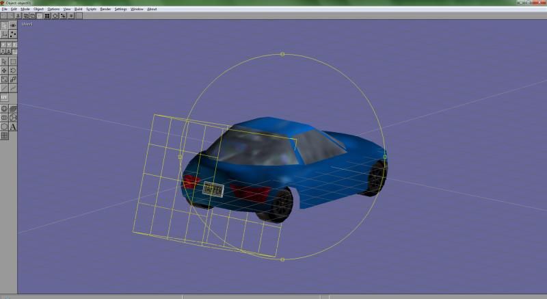The width and height of the screenshot is (547, 299).
Task: Click the About menu item
Action: click(152, 9)
